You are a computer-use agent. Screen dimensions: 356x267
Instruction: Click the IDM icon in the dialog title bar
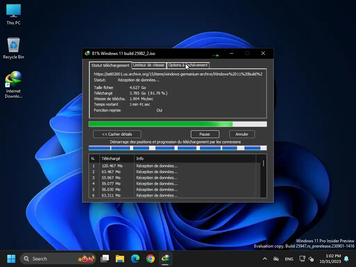[87, 53]
